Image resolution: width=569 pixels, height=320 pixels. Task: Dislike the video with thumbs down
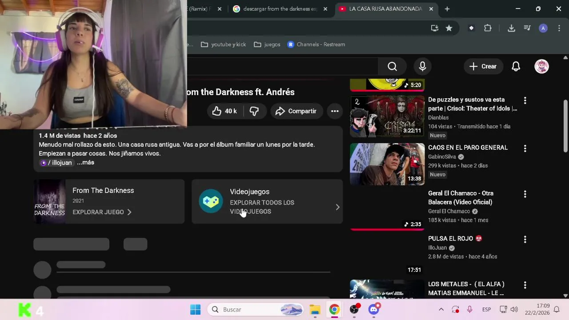click(x=254, y=111)
